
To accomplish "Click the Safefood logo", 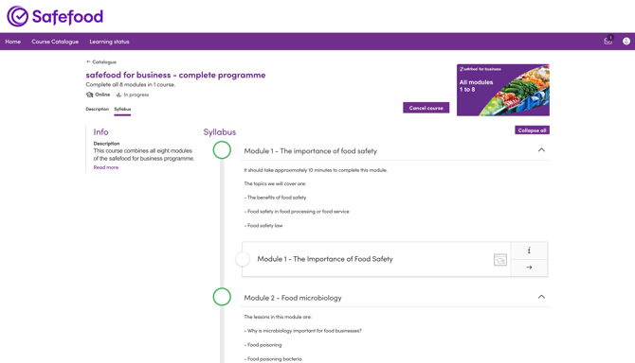I will point(55,17).
